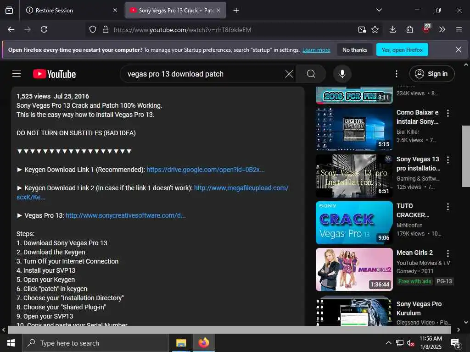The height and width of the screenshot is (352, 470).
Task: Show hidden tray icons chevron
Action: coord(388,343)
